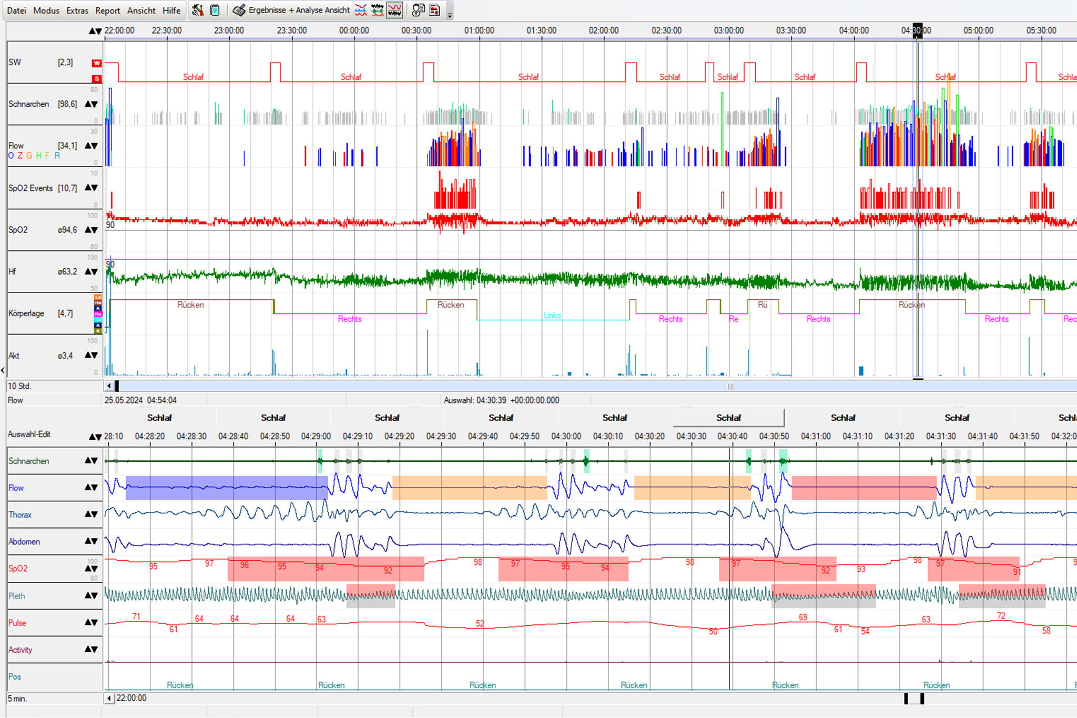Click the Körperlage position color legend
This screenshot has width=1077, height=718.
tap(98, 314)
